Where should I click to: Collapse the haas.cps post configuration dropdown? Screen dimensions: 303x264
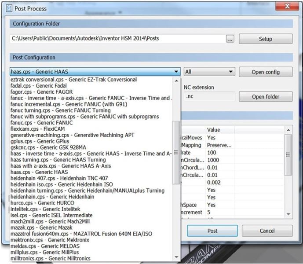pyautogui.click(x=176, y=72)
